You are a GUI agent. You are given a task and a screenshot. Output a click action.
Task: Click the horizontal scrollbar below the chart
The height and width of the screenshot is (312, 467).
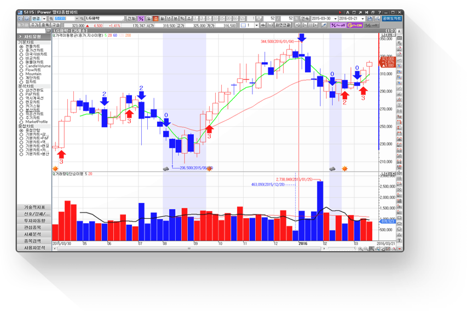point(189,248)
